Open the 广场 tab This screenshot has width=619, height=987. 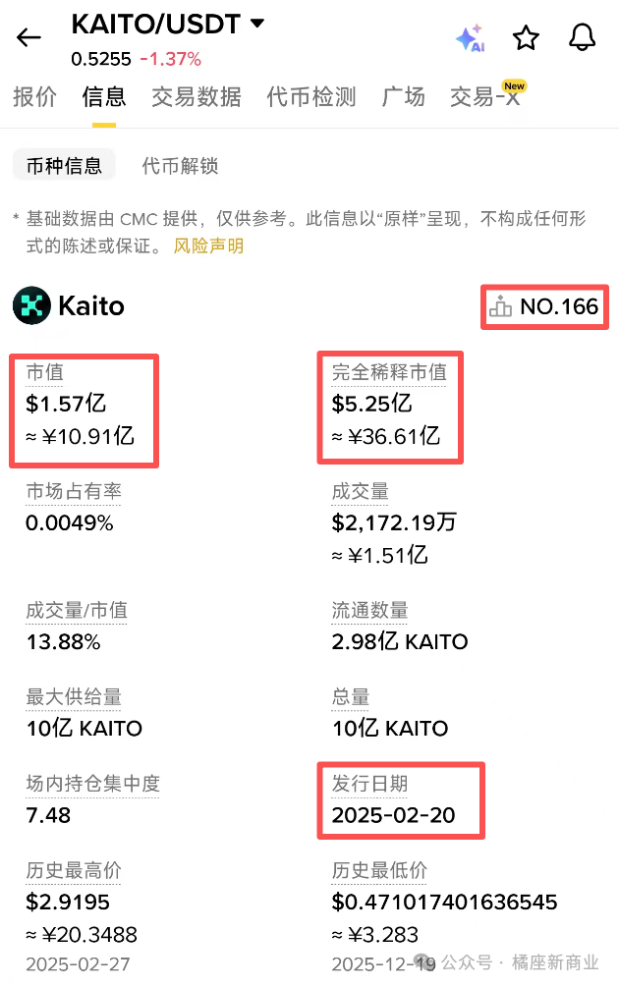click(403, 96)
